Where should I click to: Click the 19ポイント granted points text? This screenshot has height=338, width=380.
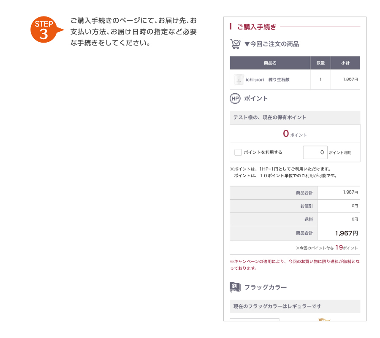[347, 247]
